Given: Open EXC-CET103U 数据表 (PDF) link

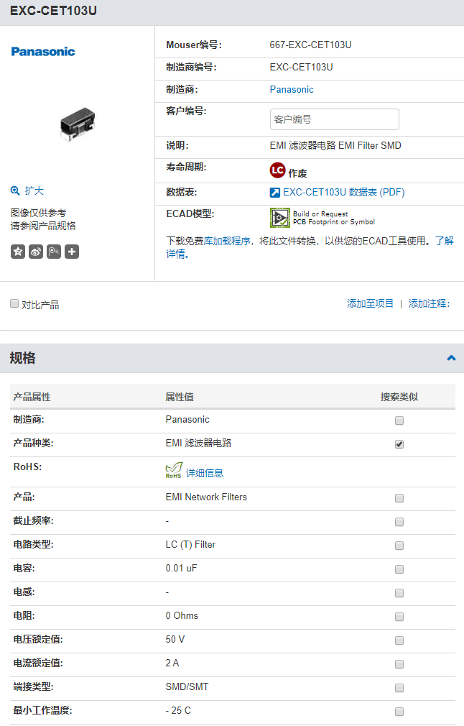Looking at the screenshot, I should tap(344, 192).
